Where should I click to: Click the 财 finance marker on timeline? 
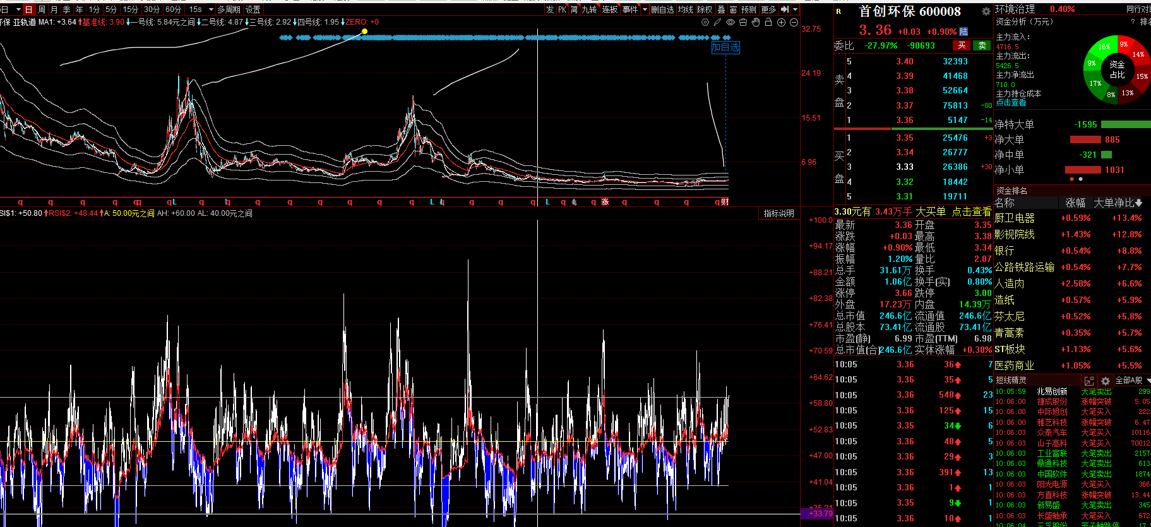point(725,202)
